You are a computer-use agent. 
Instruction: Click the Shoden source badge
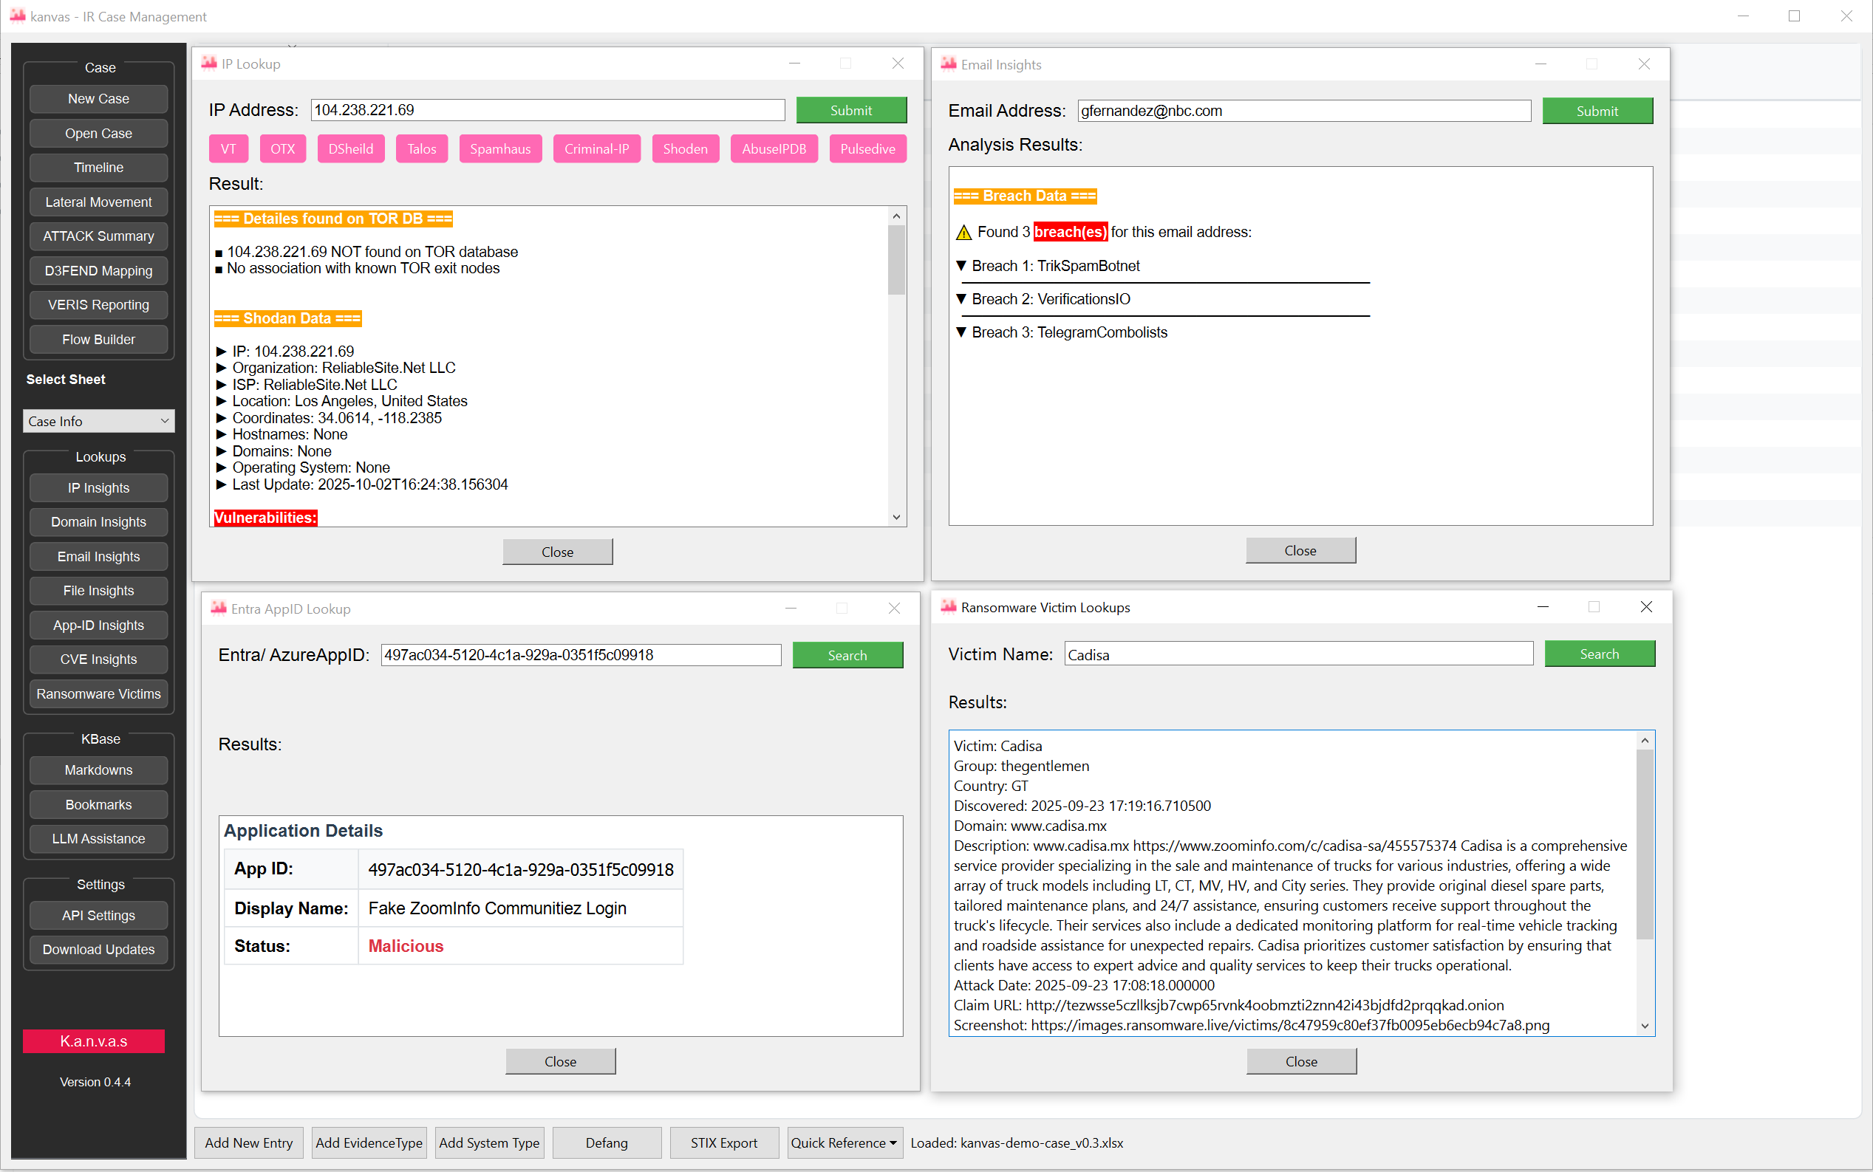(685, 148)
